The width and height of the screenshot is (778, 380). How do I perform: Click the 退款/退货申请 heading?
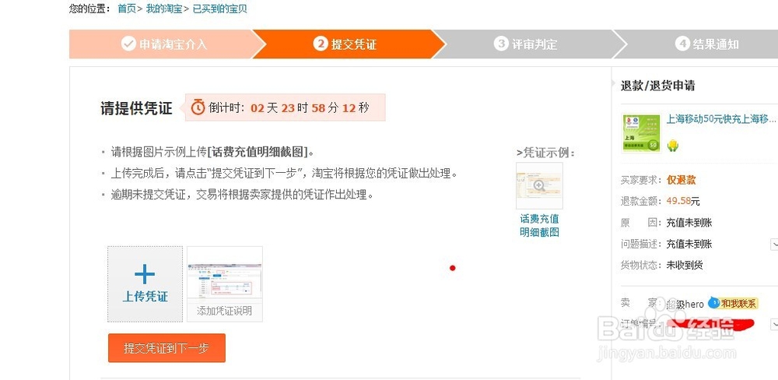(x=657, y=86)
